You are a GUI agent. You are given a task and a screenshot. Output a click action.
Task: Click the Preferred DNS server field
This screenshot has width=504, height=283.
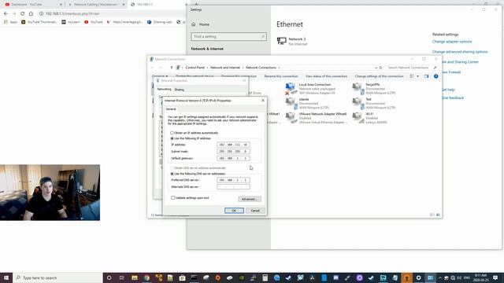(x=233, y=180)
